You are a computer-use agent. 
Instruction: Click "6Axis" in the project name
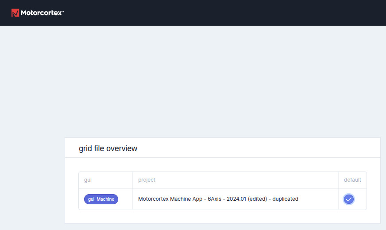[215, 199]
